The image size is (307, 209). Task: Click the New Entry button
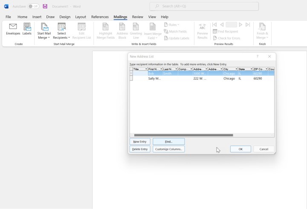pyautogui.click(x=140, y=141)
